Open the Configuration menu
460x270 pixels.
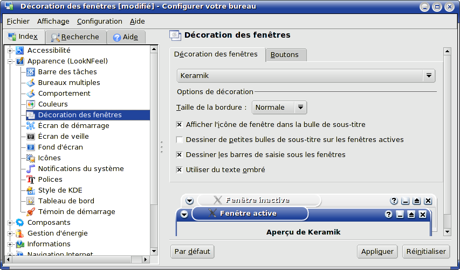pyautogui.click(x=99, y=22)
